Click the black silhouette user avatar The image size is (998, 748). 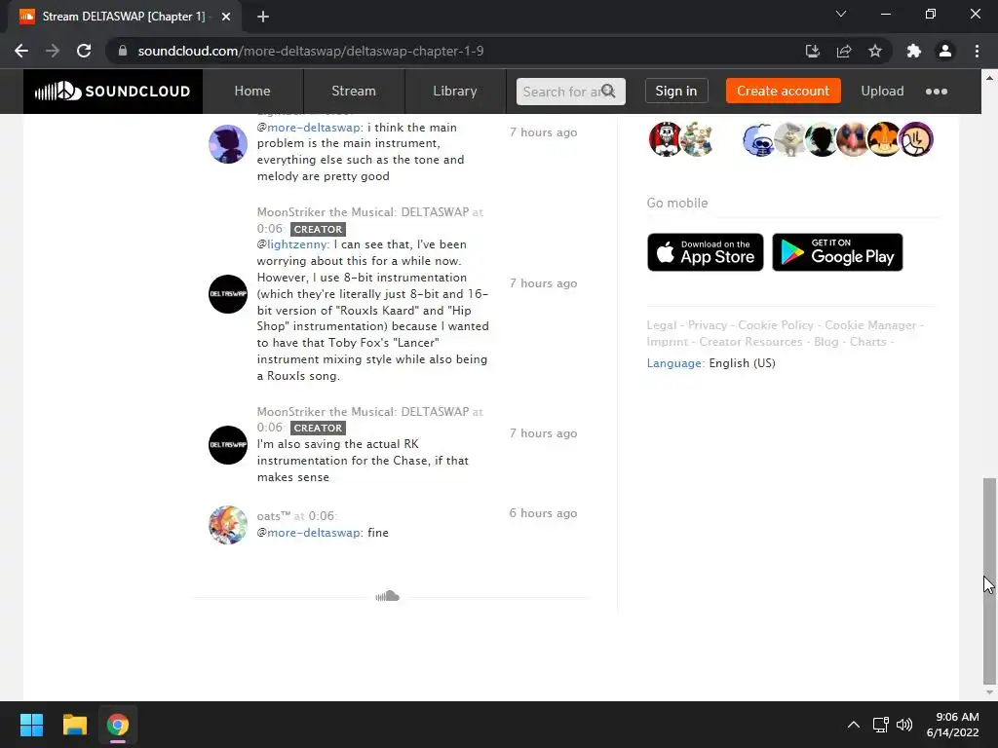(821, 139)
